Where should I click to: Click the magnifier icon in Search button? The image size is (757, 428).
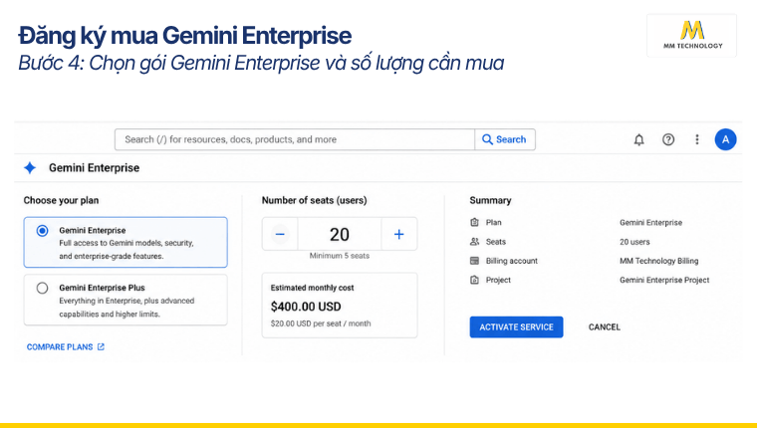(x=487, y=139)
